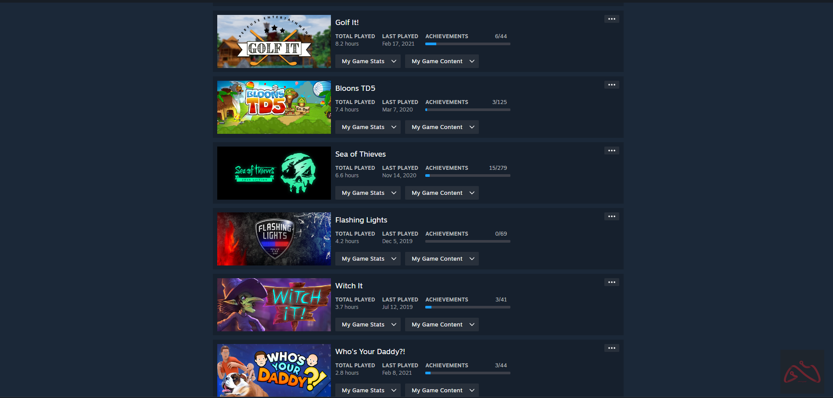Click the Witch It game banner image
The width and height of the screenshot is (833, 398).
pyautogui.click(x=274, y=305)
